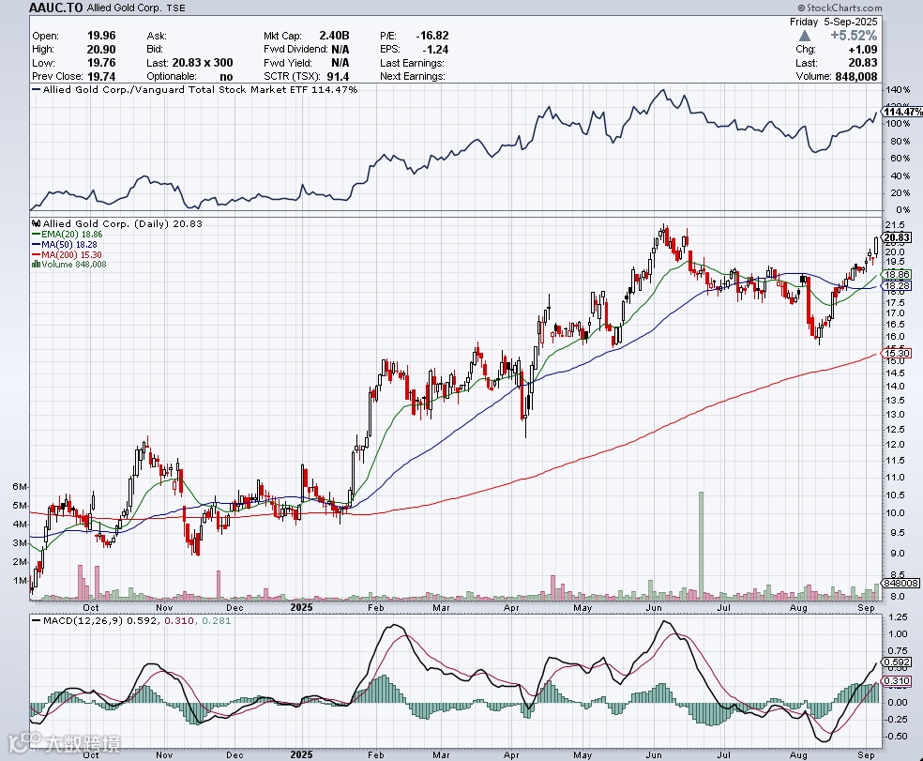Click the Fwd Yield N/A value
This screenshot has width=923, height=761.
tap(340, 63)
